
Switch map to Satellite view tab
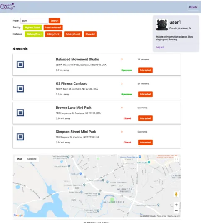[x=32, y=159]
